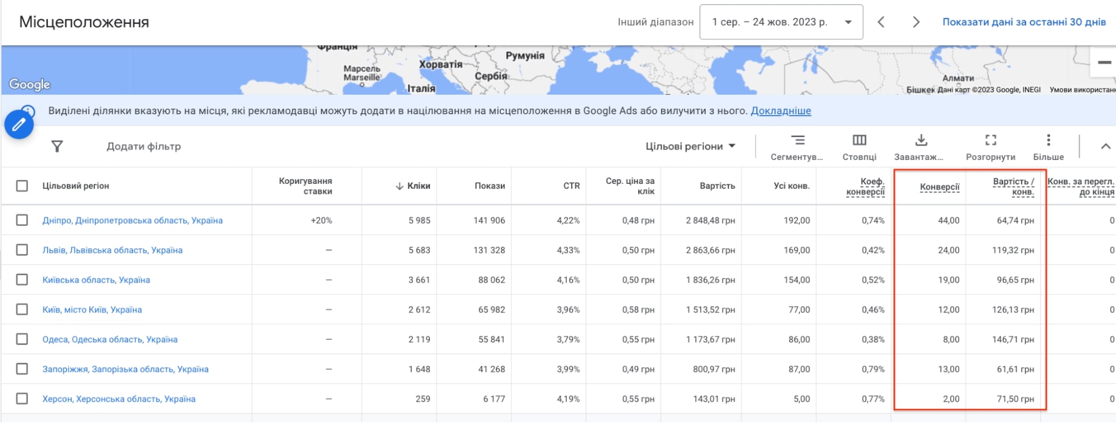1116x423 pixels.
Task: Click the filter funnel icon
Action: [x=57, y=147]
